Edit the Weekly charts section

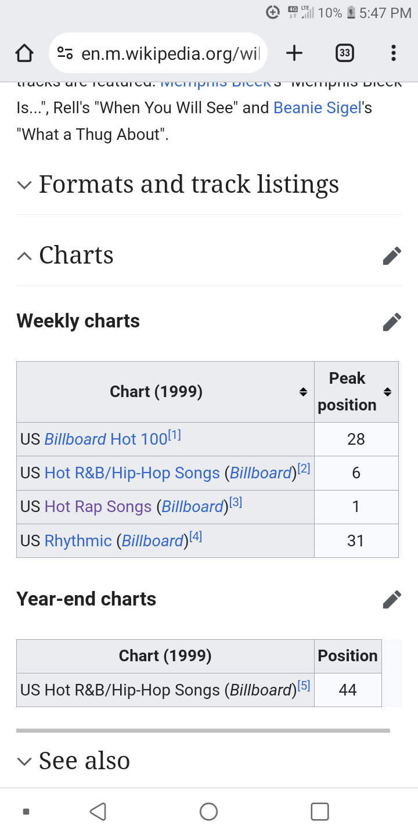(392, 321)
